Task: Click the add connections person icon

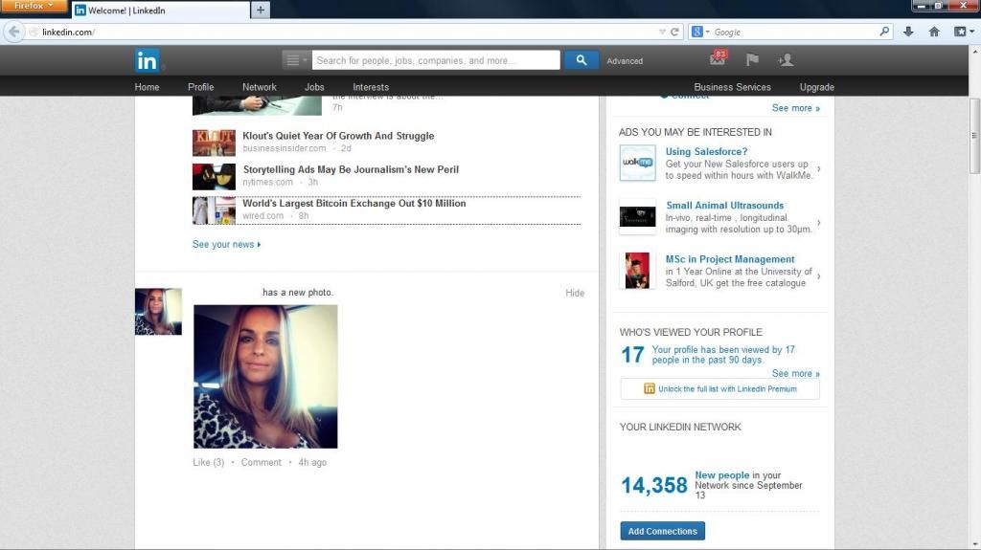Action: pos(786,60)
